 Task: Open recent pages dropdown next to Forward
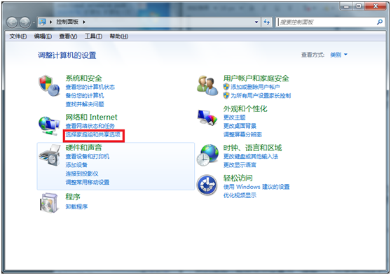point(34,22)
